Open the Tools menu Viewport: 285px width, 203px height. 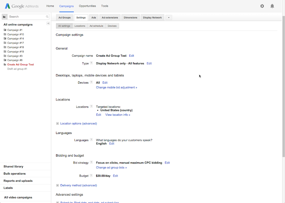coord(104,6)
